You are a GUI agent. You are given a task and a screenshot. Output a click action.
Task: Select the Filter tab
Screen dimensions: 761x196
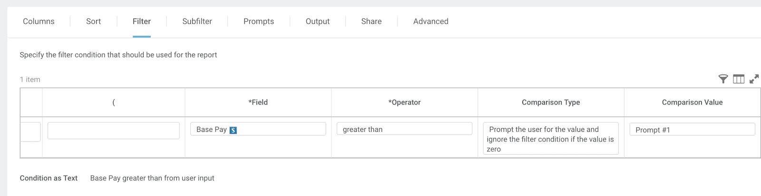click(142, 21)
